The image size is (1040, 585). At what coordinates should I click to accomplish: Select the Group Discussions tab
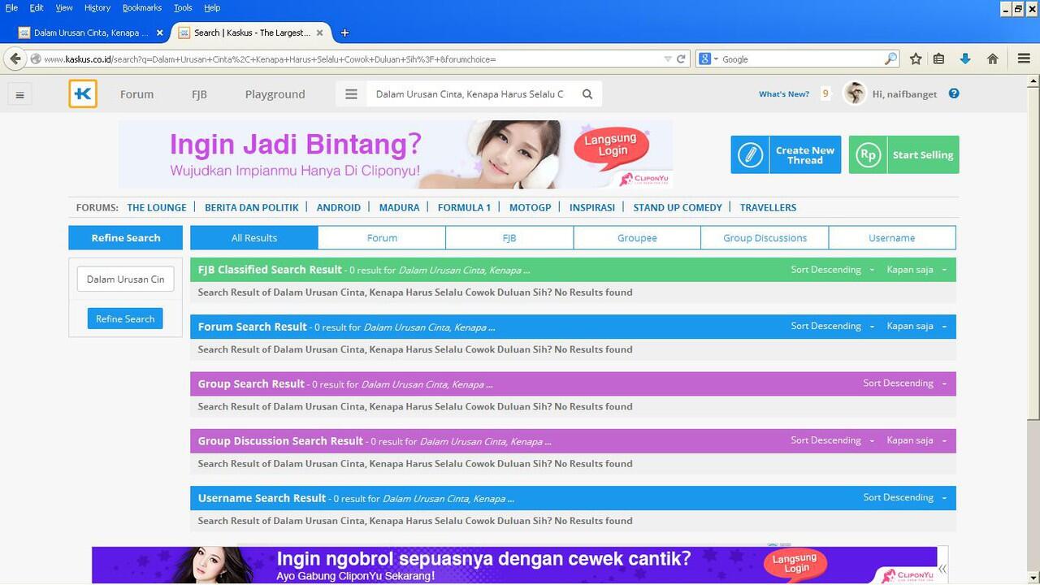pyautogui.click(x=765, y=238)
